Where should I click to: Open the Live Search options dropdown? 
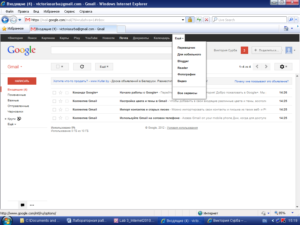(296, 20)
